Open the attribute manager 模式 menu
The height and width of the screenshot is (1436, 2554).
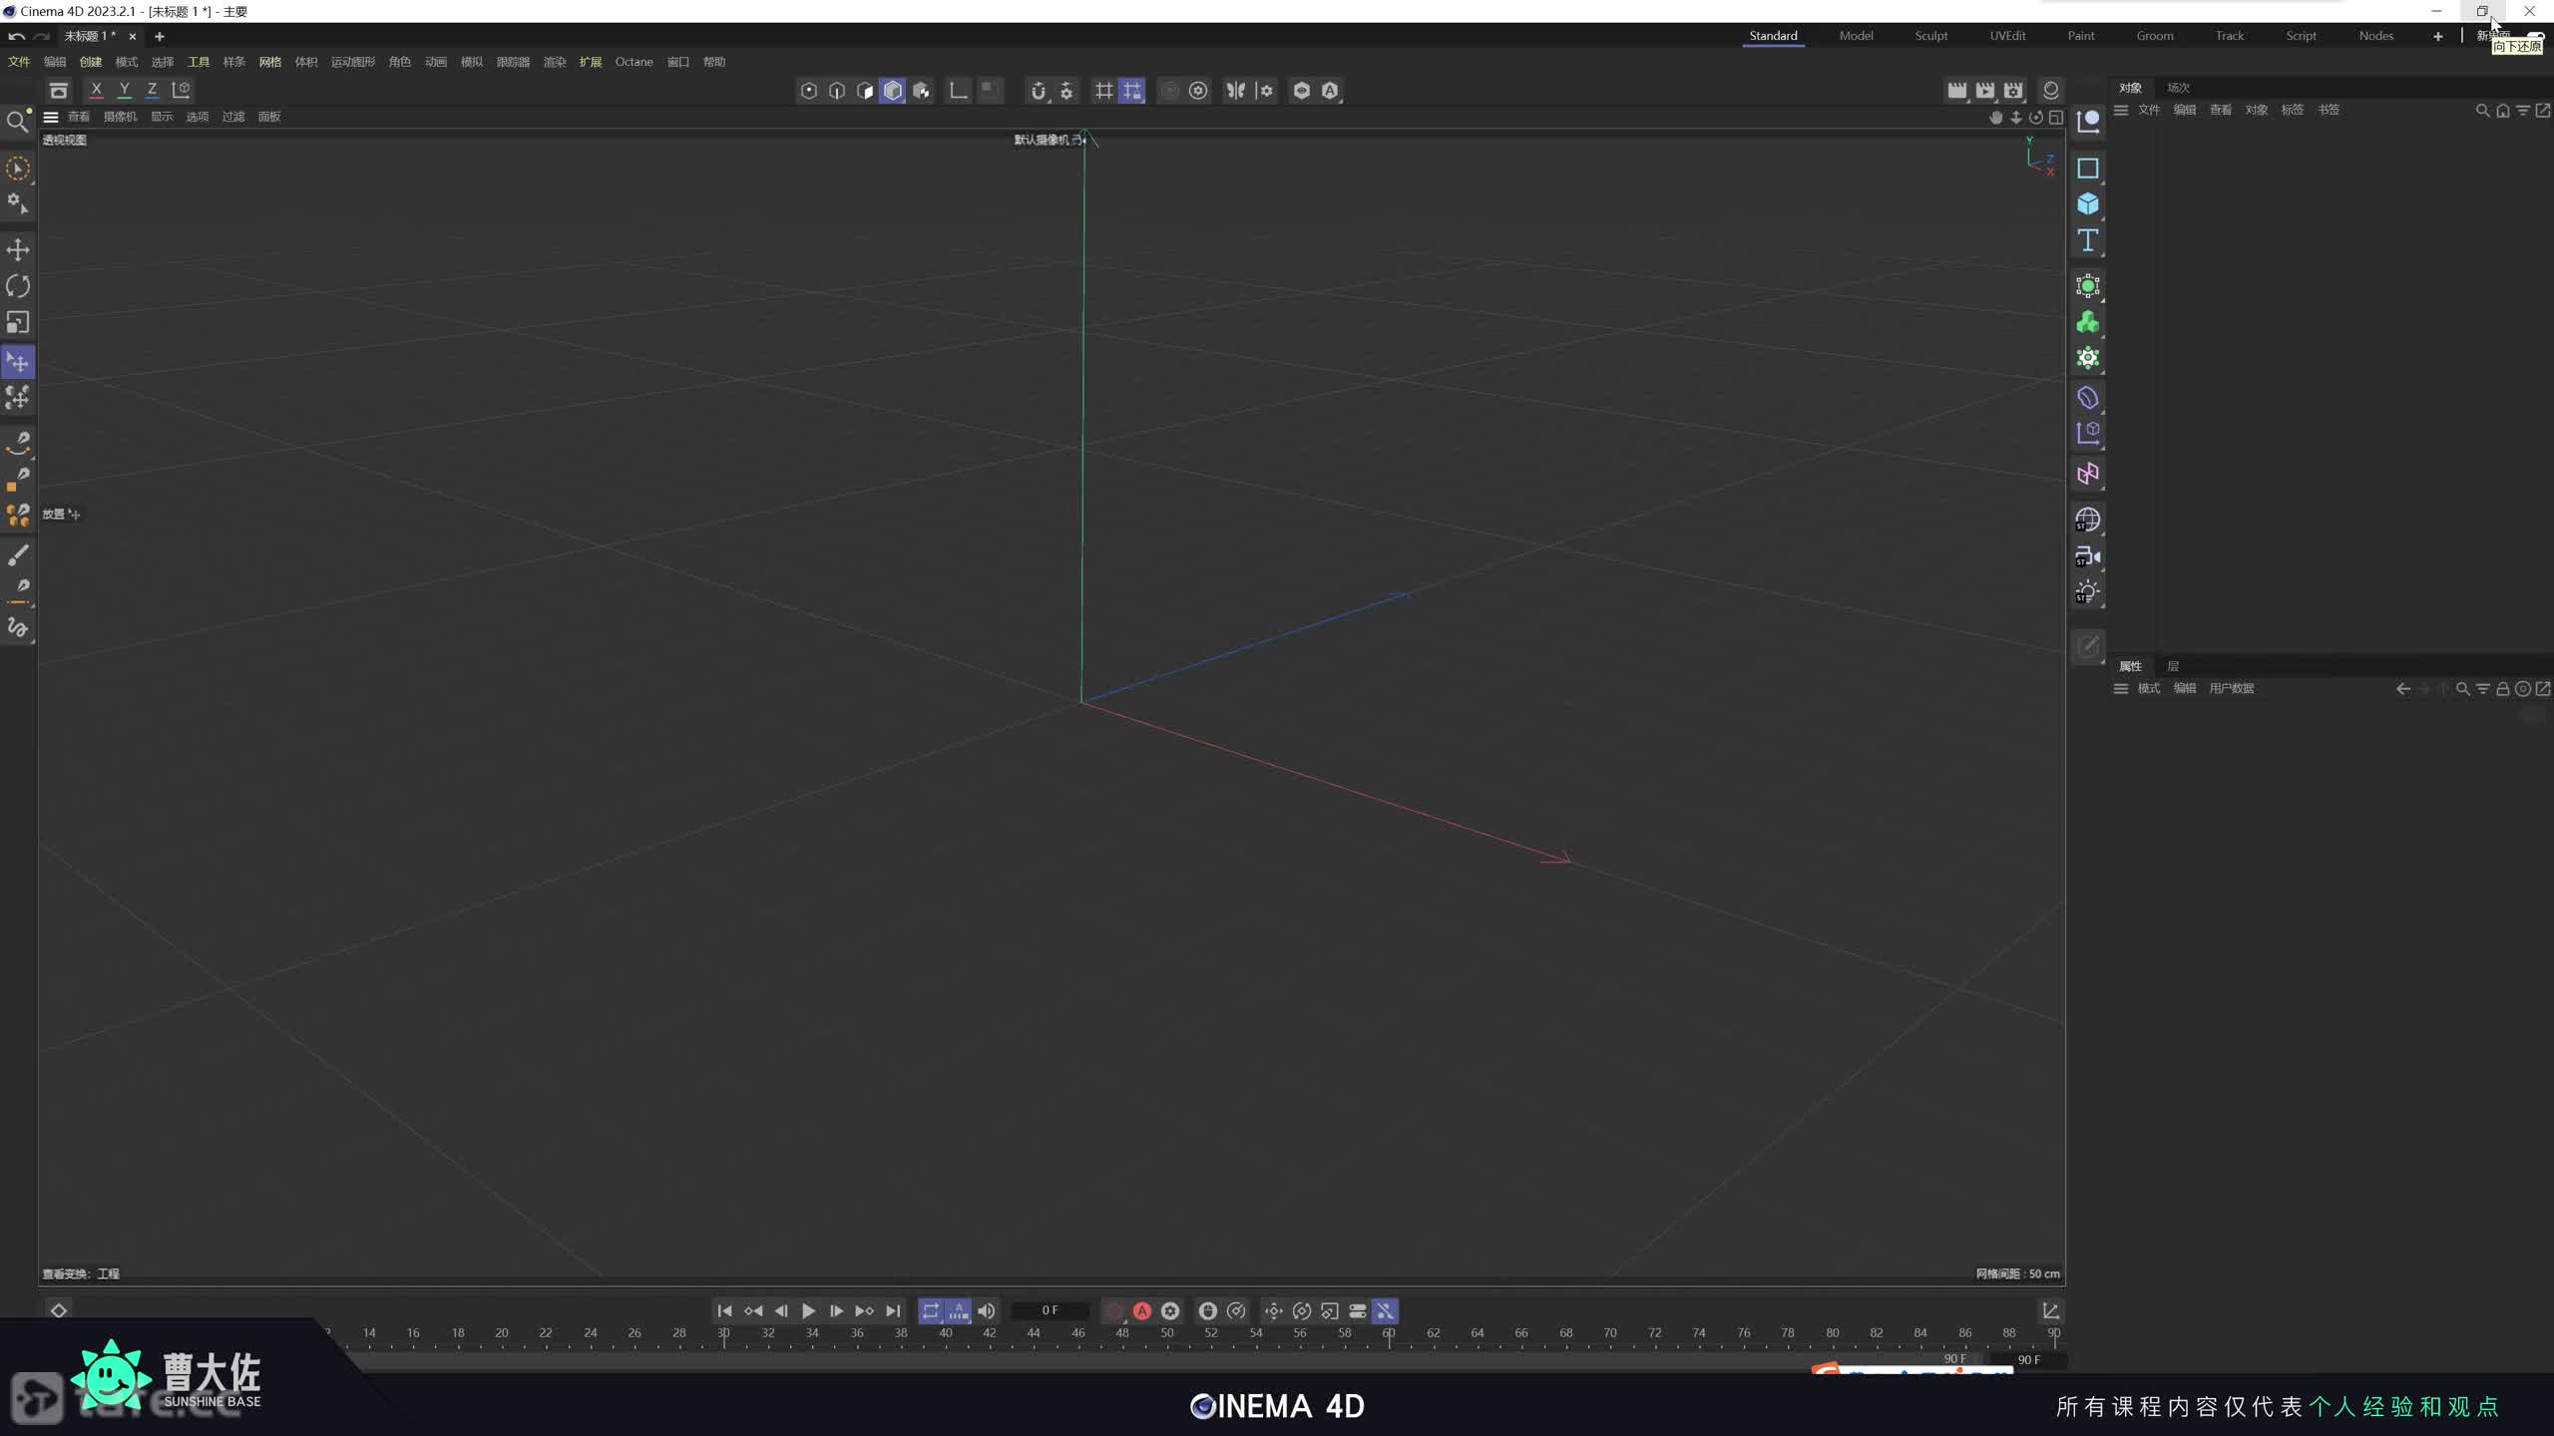(x=2148, y=688)
